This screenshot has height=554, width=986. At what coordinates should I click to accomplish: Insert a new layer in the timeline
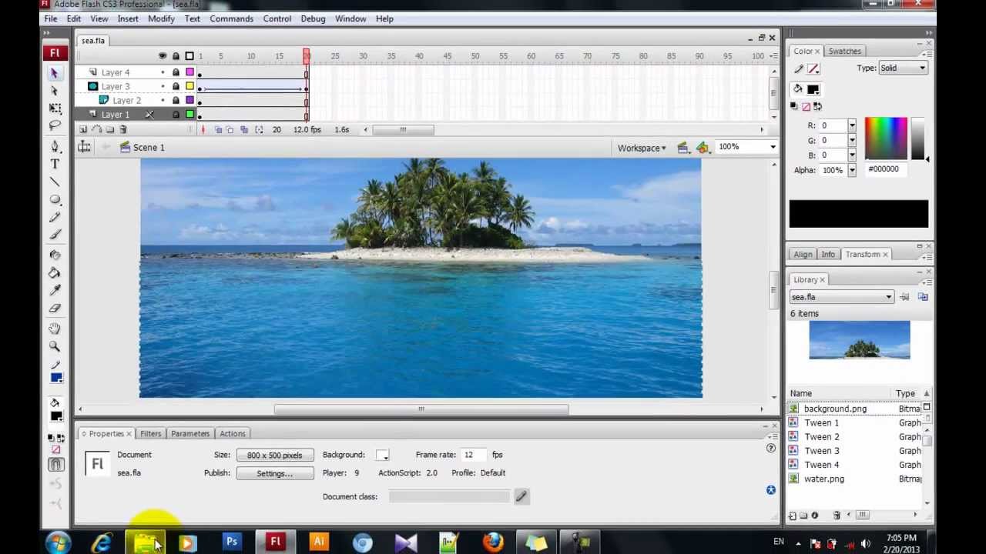click(83, 129)
